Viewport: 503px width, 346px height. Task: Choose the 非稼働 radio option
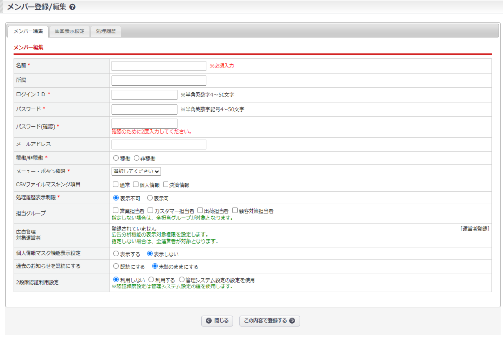(x=137, y=158)
